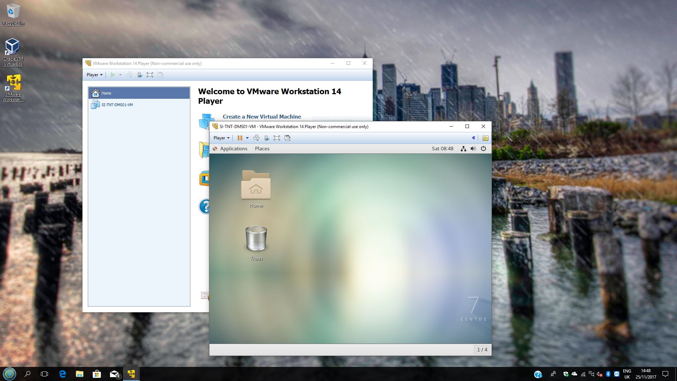The height and width of the screenshot is (381, 677).
Task: Maximize the SI-TNT-DMS01-VM window
Action: (x=467, y=126)
